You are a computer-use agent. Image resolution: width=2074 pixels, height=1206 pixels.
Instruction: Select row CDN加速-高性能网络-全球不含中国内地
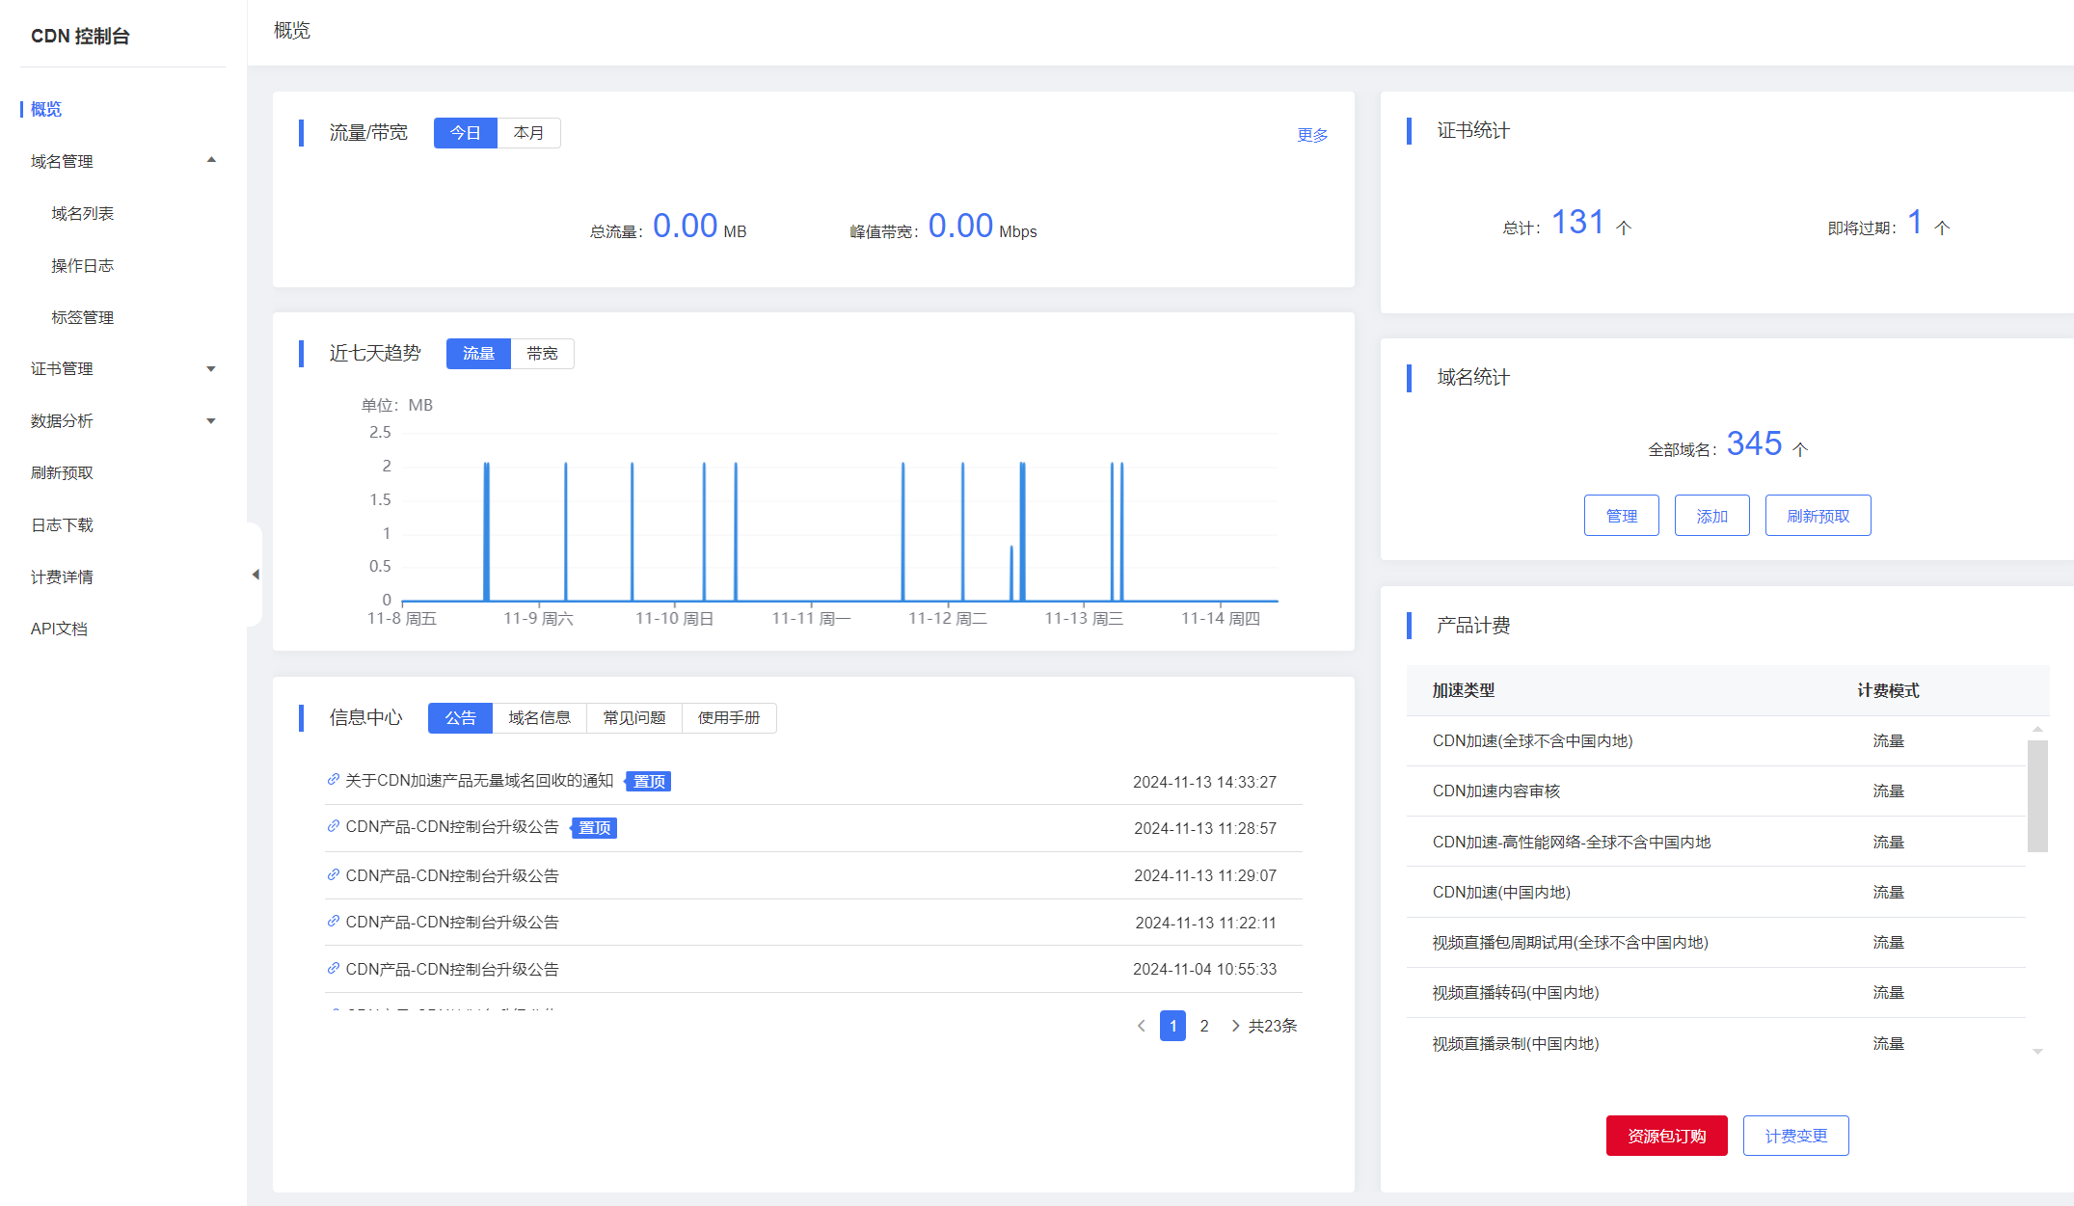[x=1716, y=842]
